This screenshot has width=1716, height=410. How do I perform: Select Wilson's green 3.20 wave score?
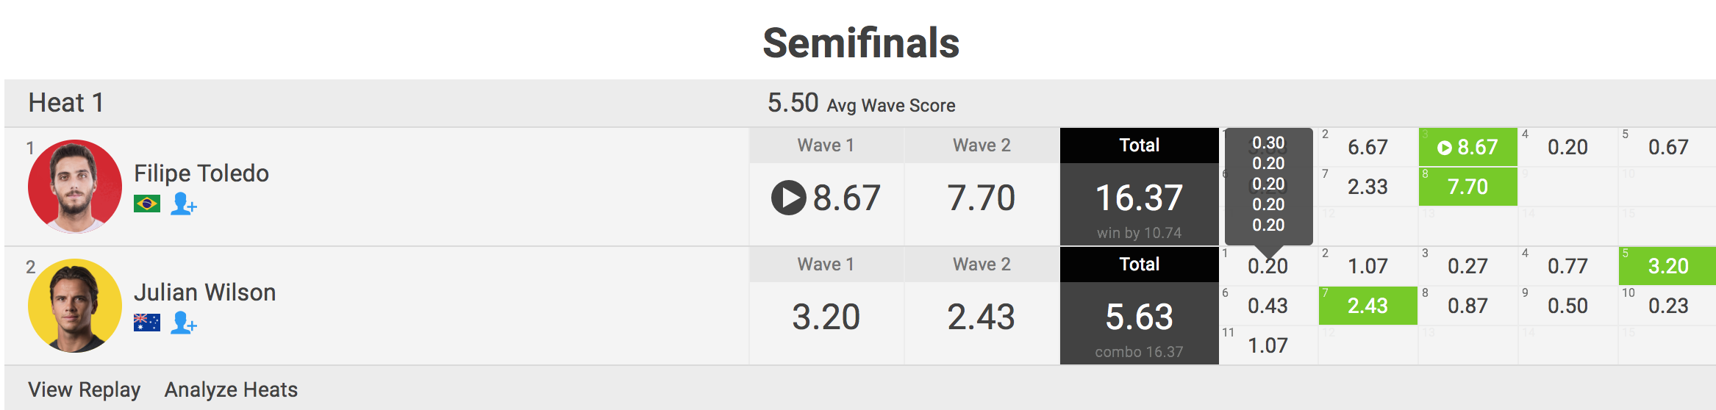pos(1667,266)
